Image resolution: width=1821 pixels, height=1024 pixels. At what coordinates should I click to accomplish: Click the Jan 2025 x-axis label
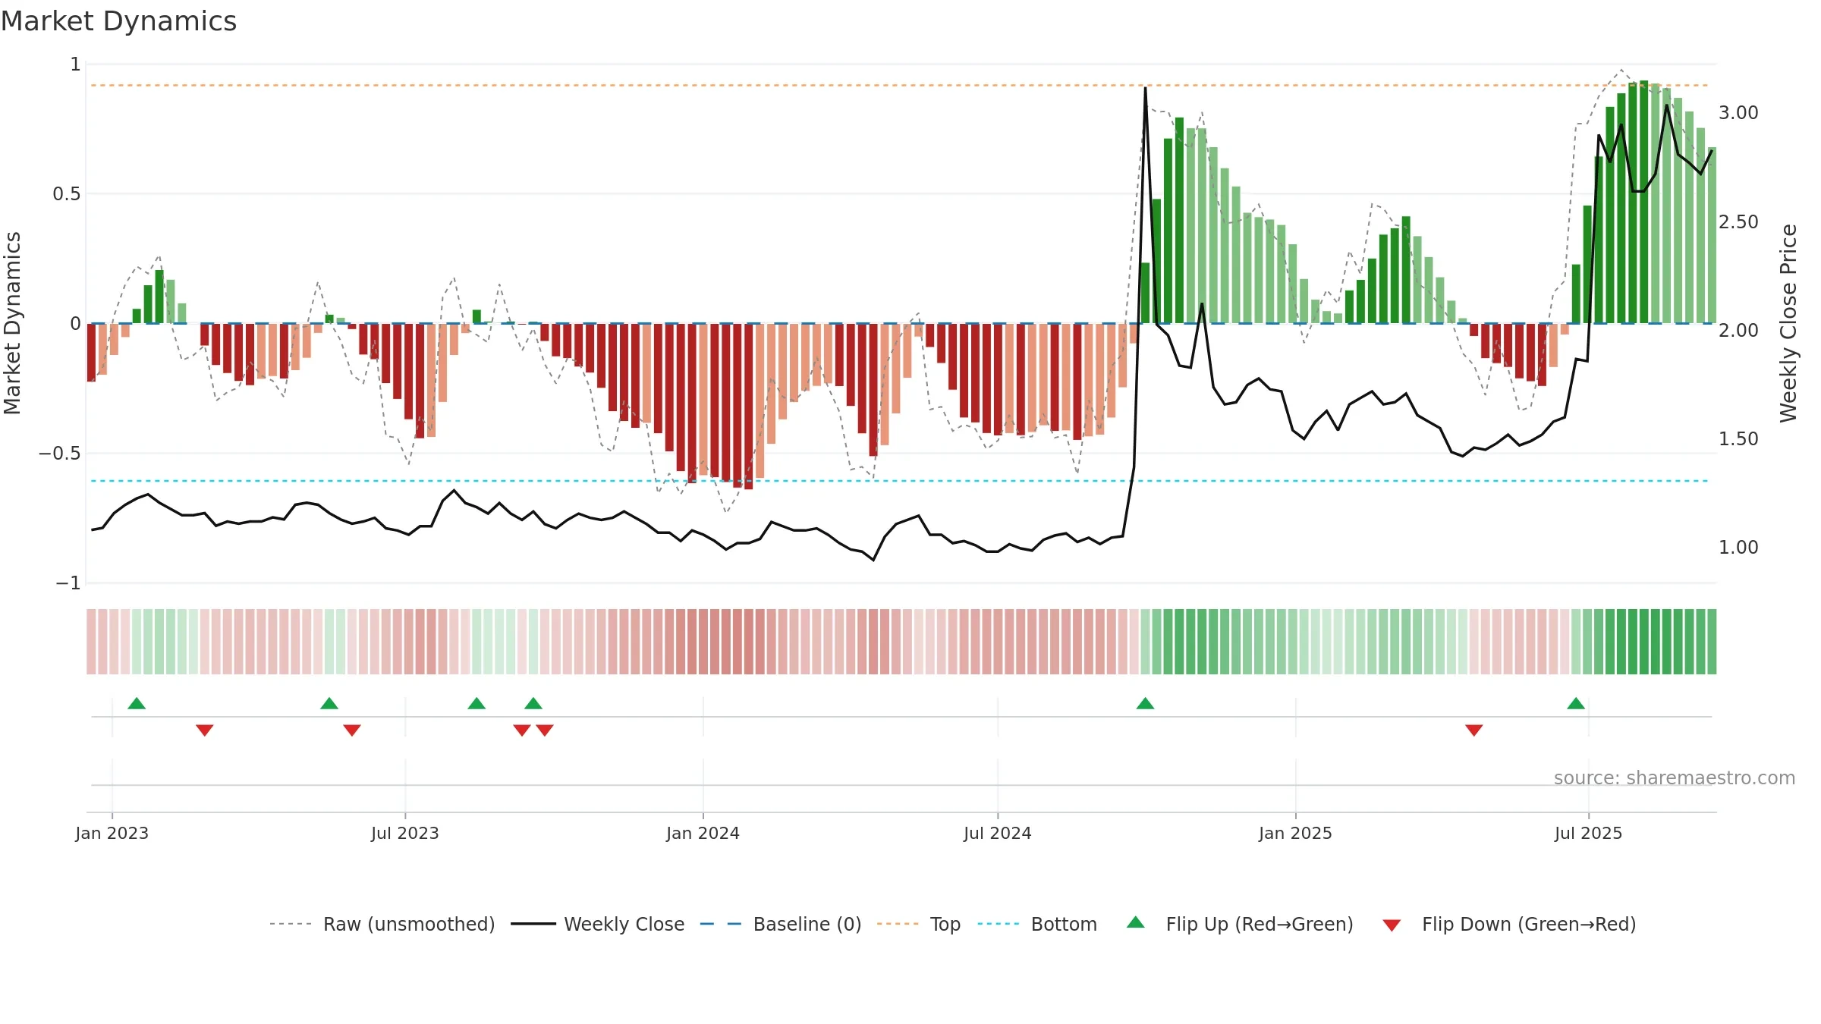coord(1296,833)
